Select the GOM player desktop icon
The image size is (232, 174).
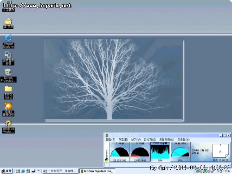click(8, 109)
